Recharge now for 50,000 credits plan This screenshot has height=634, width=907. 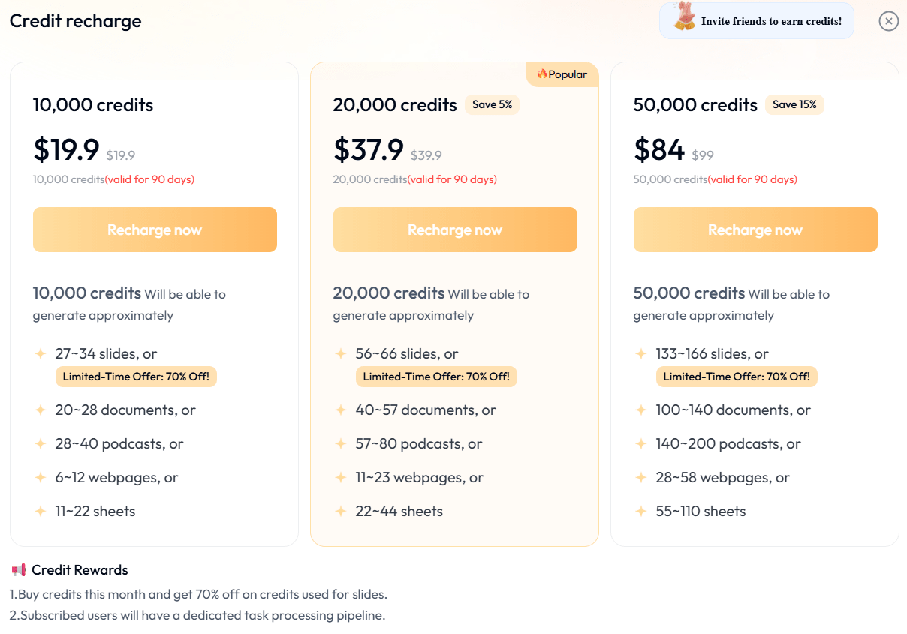[755, 230]
